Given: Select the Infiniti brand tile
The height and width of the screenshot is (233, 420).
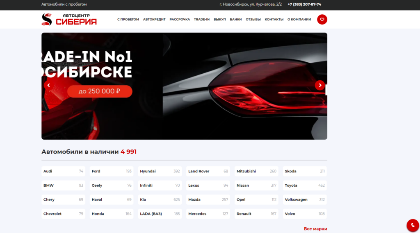Looking at the screenshot, I should [160, 185].
